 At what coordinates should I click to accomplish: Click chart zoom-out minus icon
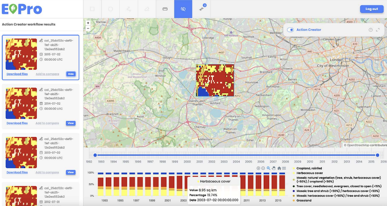click(x=263, y=168)
